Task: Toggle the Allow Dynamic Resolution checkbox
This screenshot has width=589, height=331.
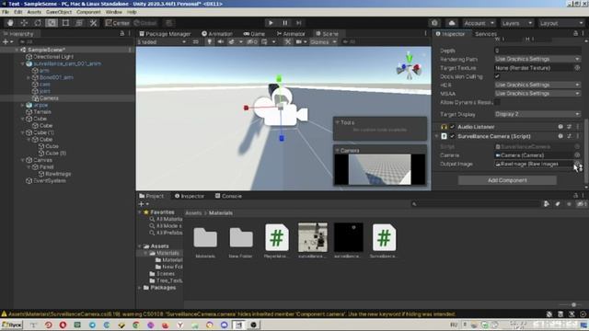Action: tap(497, 102)
